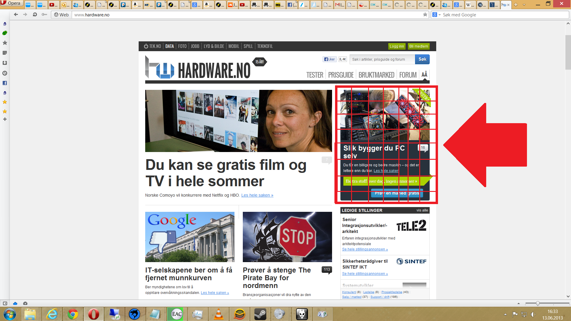Image resolution: width=571 pixels, height=321 pixels.
Task: Open zoom options arrow beside slider
Action: coord(519,303)
